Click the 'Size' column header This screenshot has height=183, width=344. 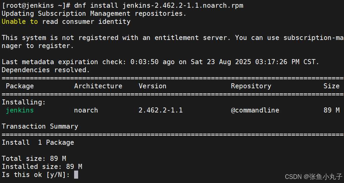(x=332, y=86)
